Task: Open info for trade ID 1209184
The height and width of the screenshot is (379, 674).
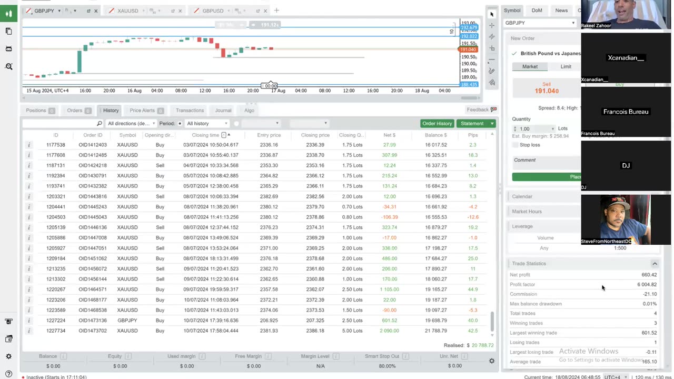Action: click(x=29, y=258)
